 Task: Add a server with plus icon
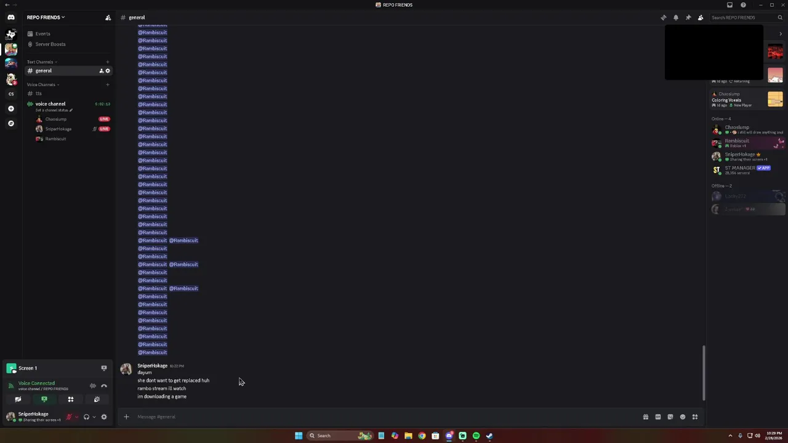[10, 108]
